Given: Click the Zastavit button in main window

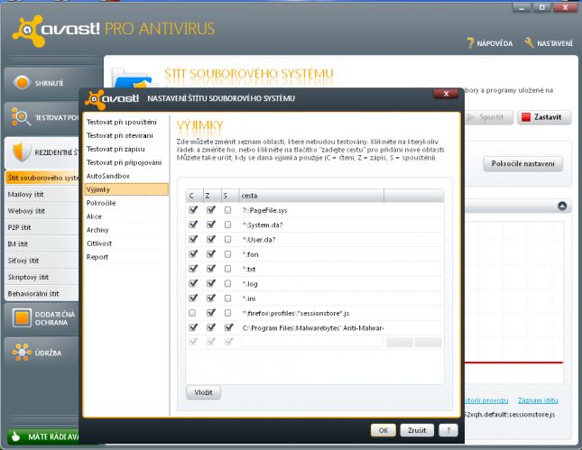Looking at the screenshot, I should (544, 117).
